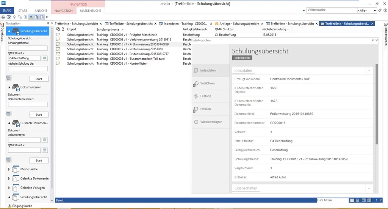The width and height of the screenshot is (388, 209).
Task: Open the Historie section in the preview sidebar
Action: (x=211, y=96)
